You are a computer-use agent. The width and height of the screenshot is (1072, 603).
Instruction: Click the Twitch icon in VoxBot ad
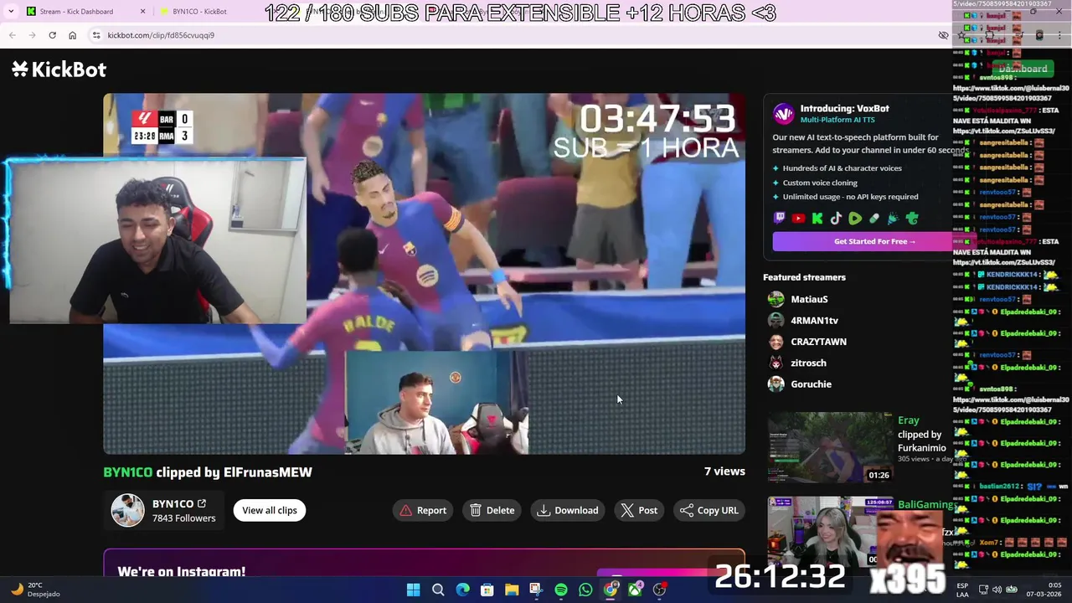[x=780, y=219]
